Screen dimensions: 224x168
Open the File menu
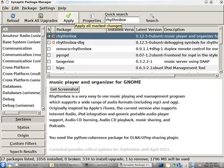(5, 8)
